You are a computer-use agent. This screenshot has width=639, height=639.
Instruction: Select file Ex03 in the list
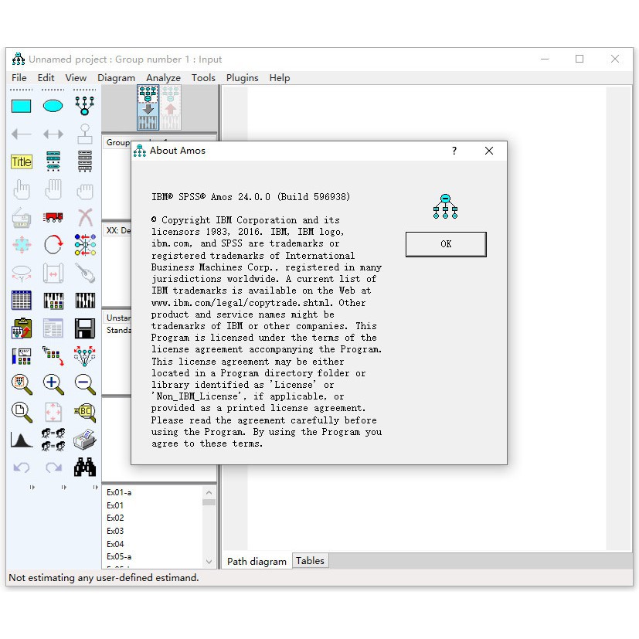(115, 531)
